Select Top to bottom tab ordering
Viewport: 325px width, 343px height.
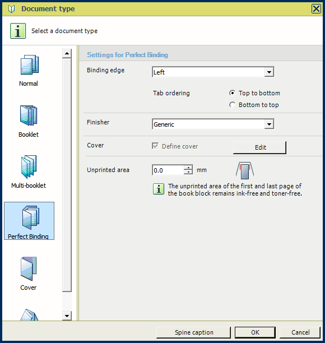click(x=233, y=93)
